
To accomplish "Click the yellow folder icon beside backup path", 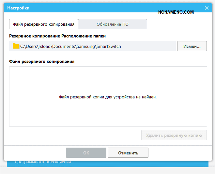I will pyautogui.click(x=16, y=46).
